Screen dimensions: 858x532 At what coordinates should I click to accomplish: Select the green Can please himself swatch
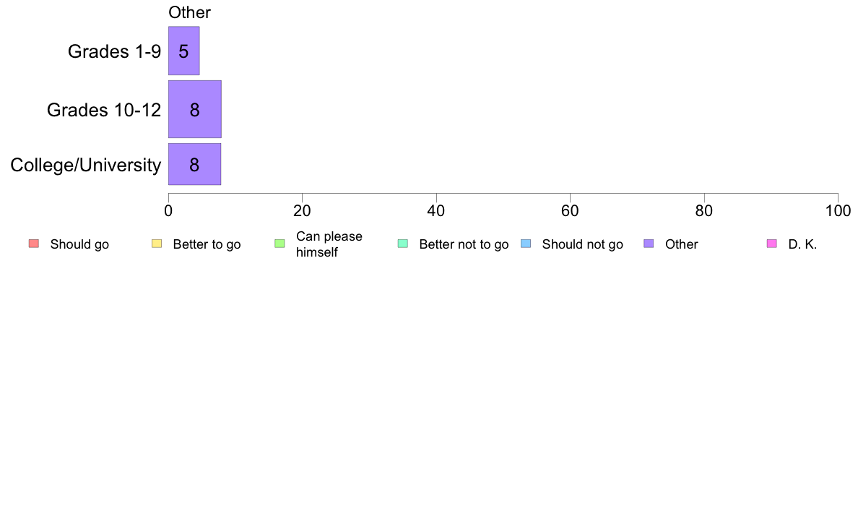click(279, 244)
